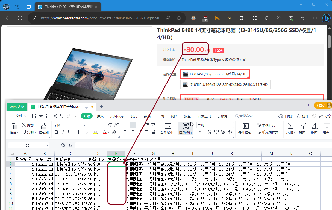Open the font size dropdown showing 11
The width and height of the screenshot is (332, 210).
tap(104, 125)
